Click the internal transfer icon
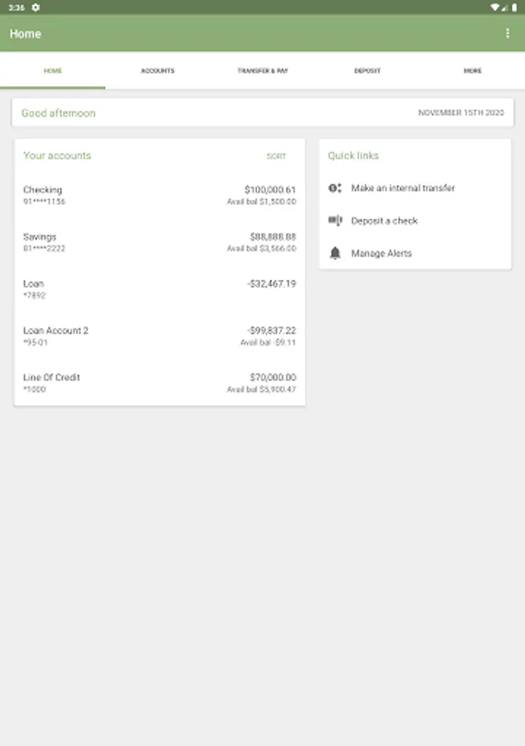This screenshot has width=525, height=746. 335,188
